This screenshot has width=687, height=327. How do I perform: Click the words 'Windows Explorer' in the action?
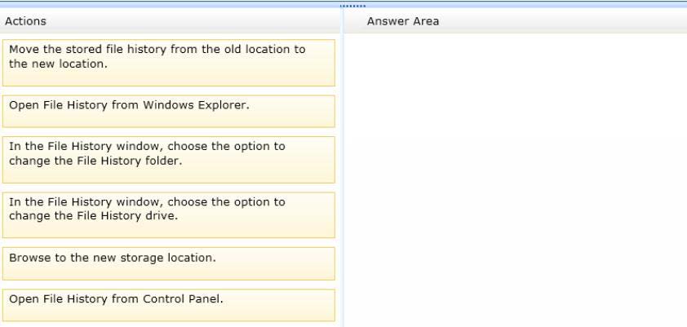196,105
